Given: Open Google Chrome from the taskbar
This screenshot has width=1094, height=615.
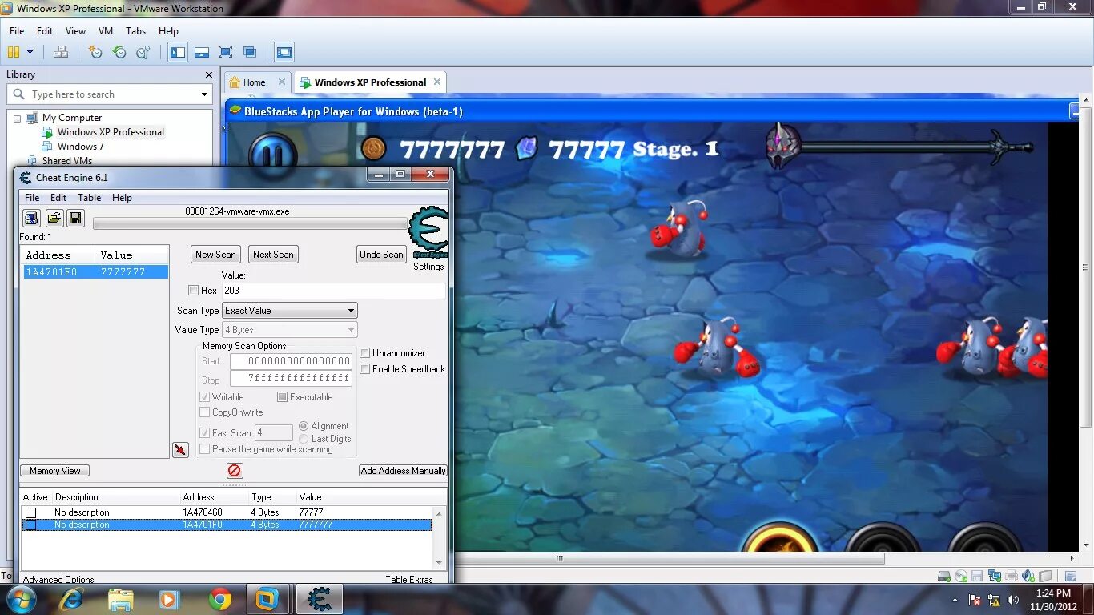Looking at the screenshot, I should (219, 599).
